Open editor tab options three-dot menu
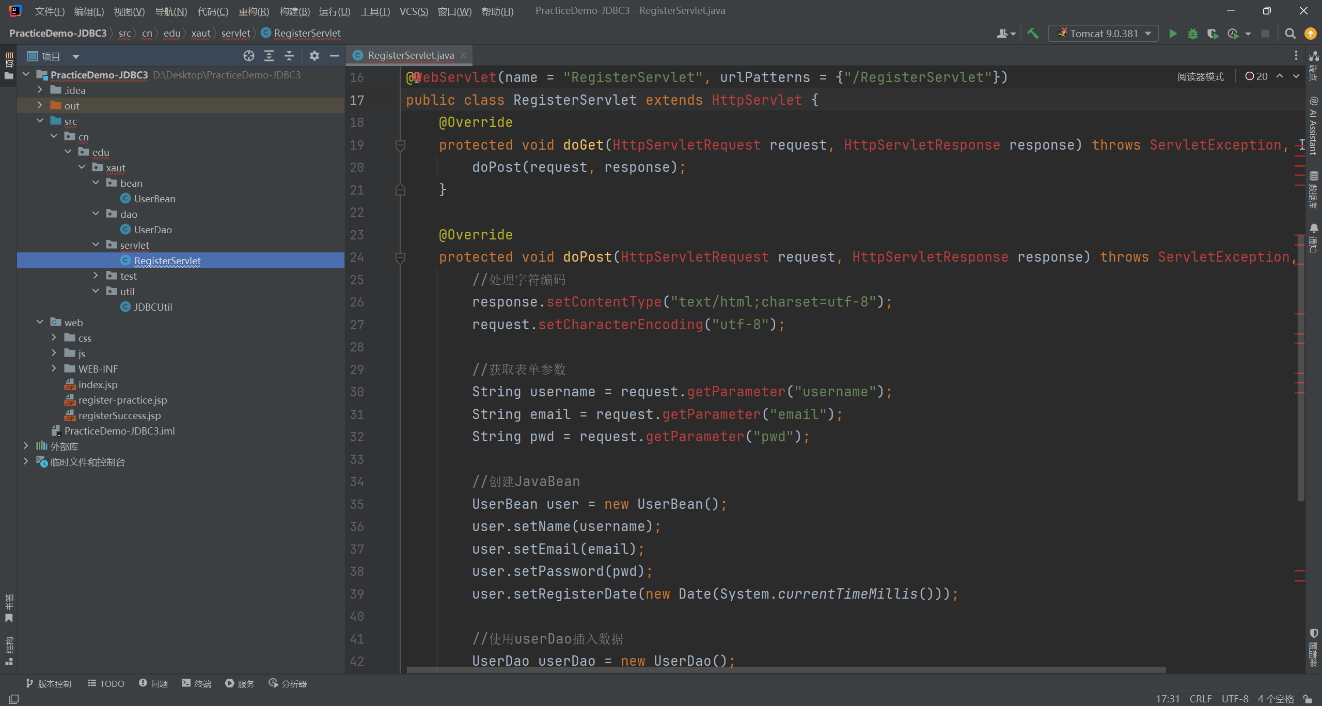The image size is (1322, 706). [1296, 55]
